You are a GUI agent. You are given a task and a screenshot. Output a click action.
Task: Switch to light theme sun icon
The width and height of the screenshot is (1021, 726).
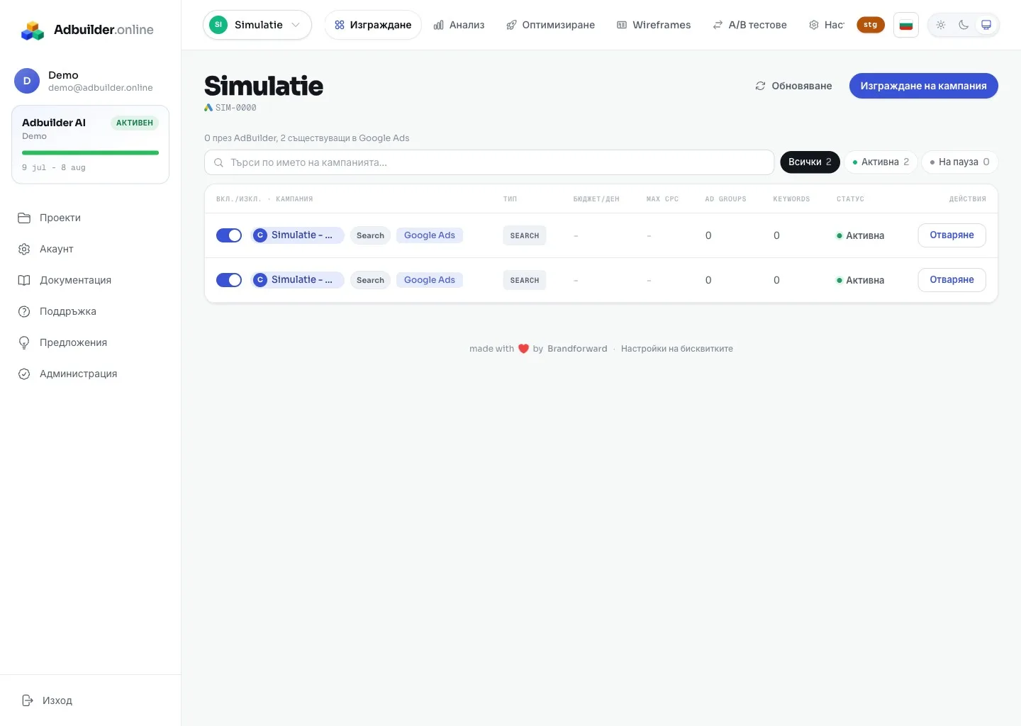(941, 25)
